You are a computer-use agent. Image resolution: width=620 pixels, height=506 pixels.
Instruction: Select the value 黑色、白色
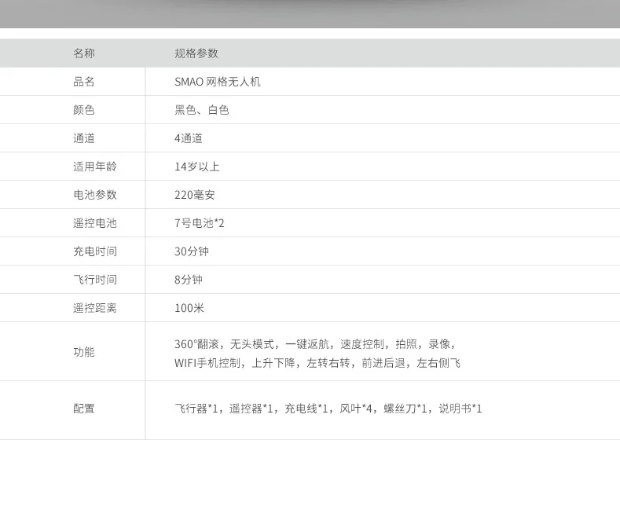(x=202, y=109)
